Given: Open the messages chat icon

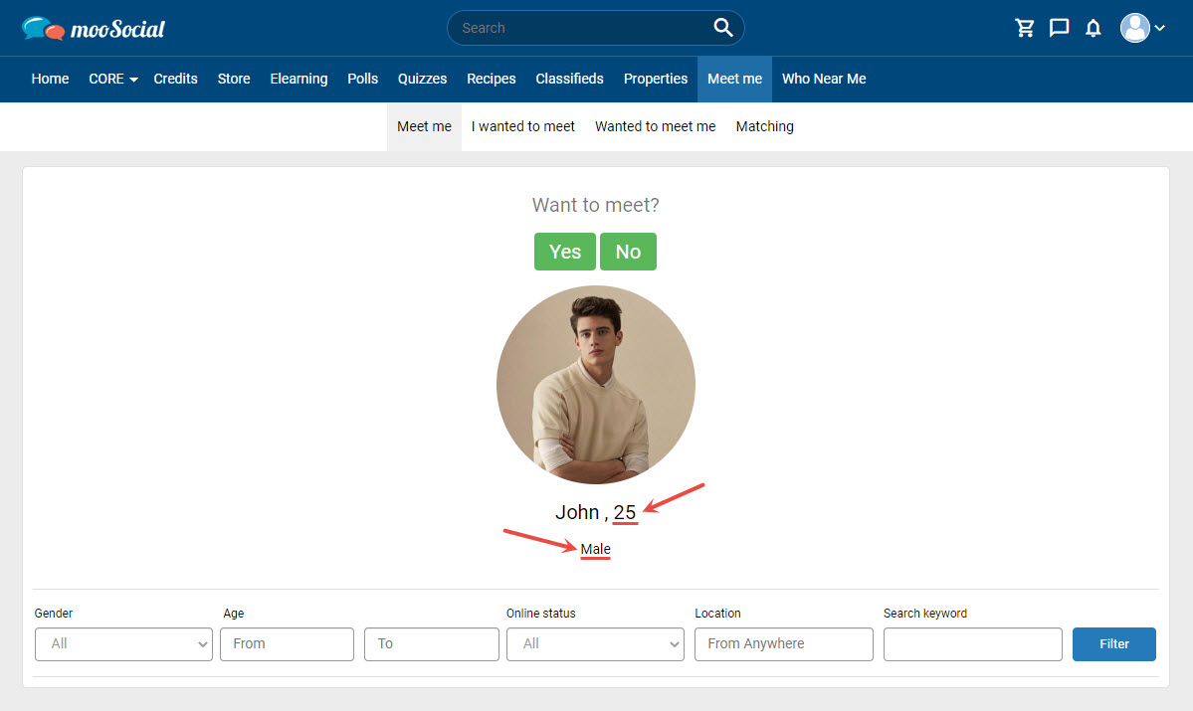Looking at the screenshot, I should pos(1059,28).
